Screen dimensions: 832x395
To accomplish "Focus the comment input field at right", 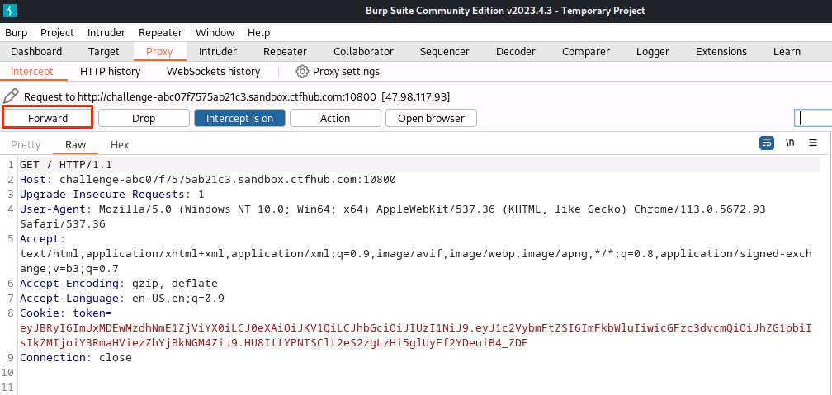I will tap(813, 118).
